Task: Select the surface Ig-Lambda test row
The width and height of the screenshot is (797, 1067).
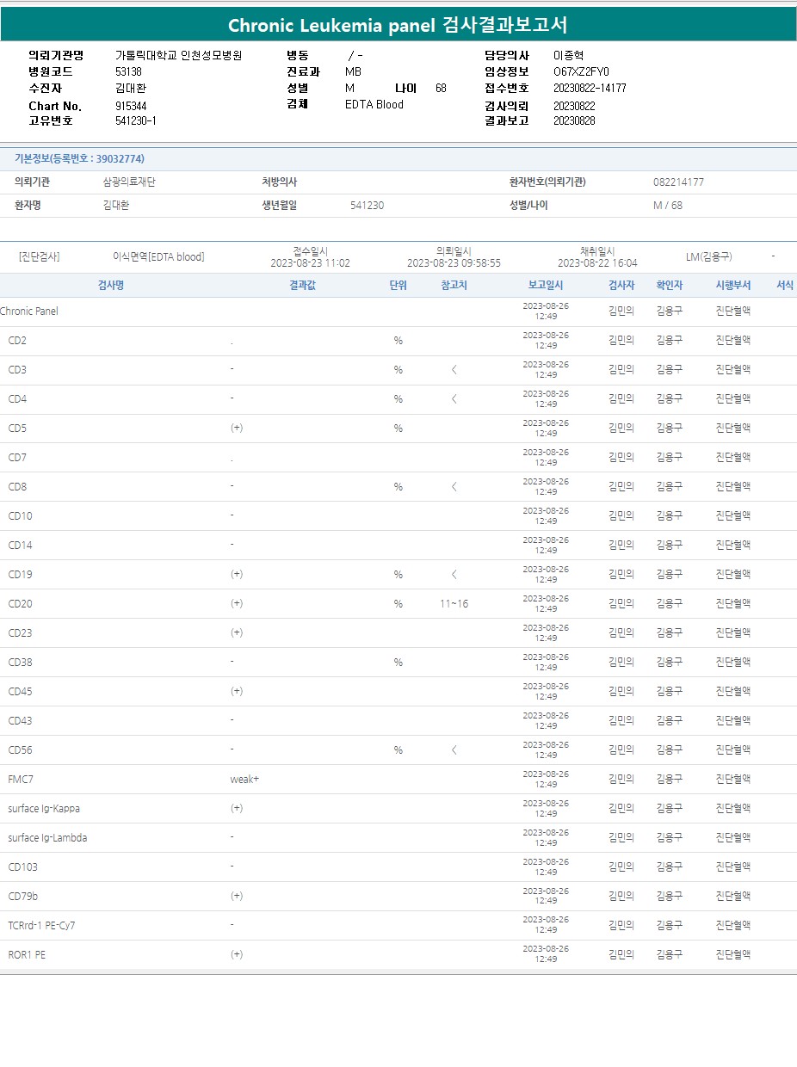Action: pyautogui.click(x=47, y=838)
